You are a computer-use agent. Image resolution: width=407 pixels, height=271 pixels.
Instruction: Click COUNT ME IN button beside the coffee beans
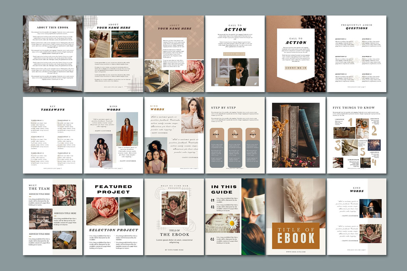(x=296, y=68)
